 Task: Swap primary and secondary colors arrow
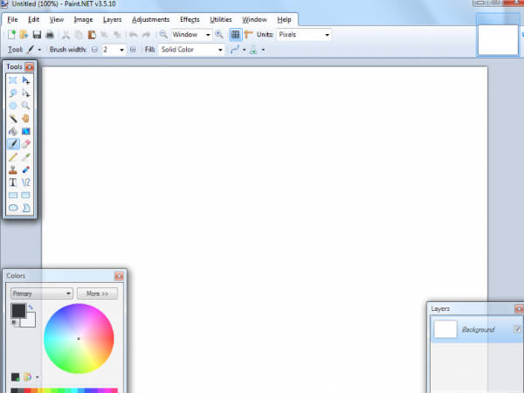31,307
